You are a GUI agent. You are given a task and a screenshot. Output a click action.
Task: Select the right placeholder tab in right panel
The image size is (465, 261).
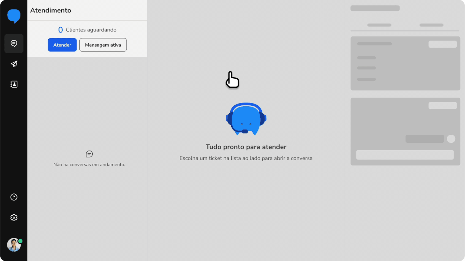[431, 25]
